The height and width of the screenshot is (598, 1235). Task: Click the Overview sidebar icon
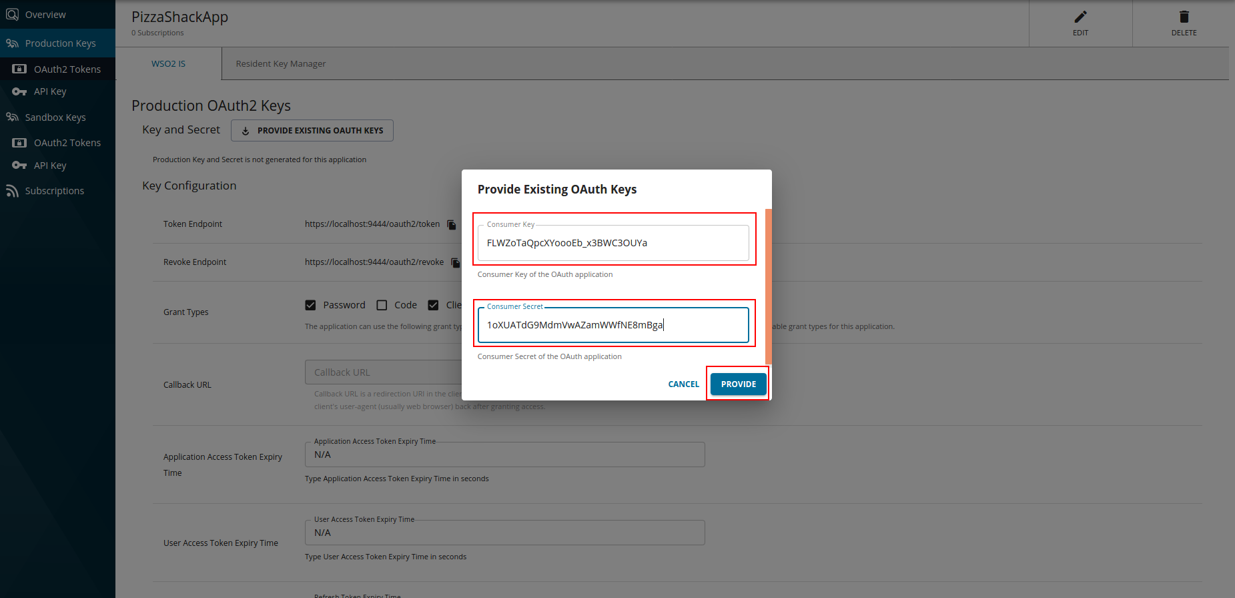tap(12, 15)
